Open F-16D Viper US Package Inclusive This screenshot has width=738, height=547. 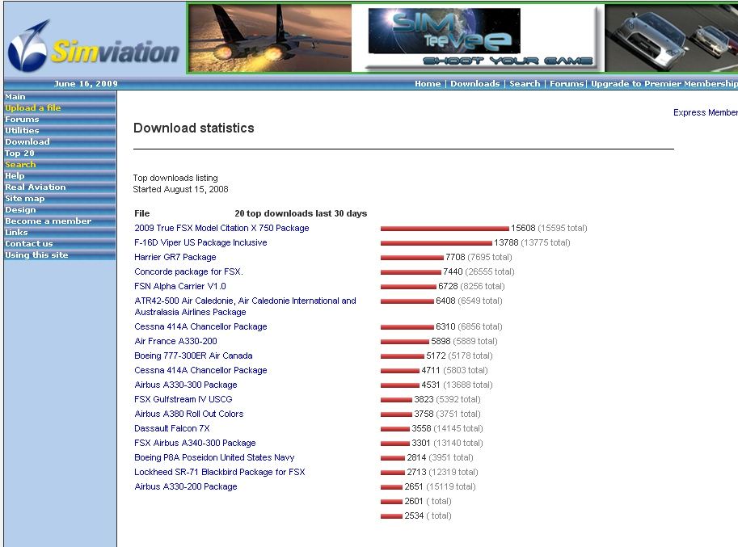(200, 242)
